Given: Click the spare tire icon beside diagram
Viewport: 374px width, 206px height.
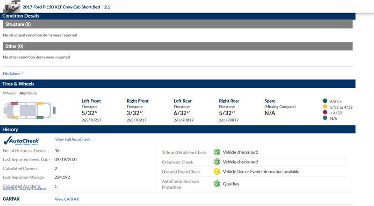Looking at the screenshot, I should [55, 111].
